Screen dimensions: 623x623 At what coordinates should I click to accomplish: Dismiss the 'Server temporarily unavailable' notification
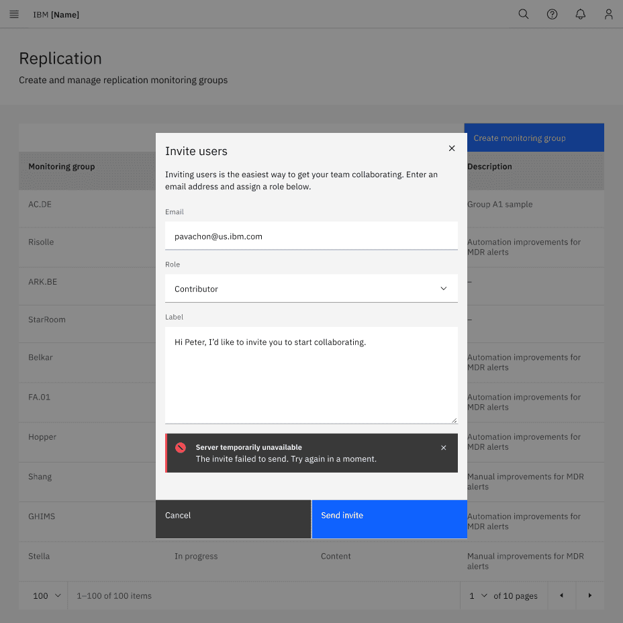pyautogui.click(x=443, y=447)
